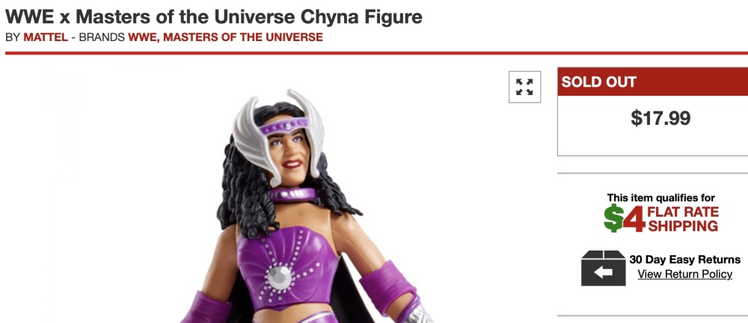Click the figure's winged silver helmet
748x323 pixels.
point(278,135)
